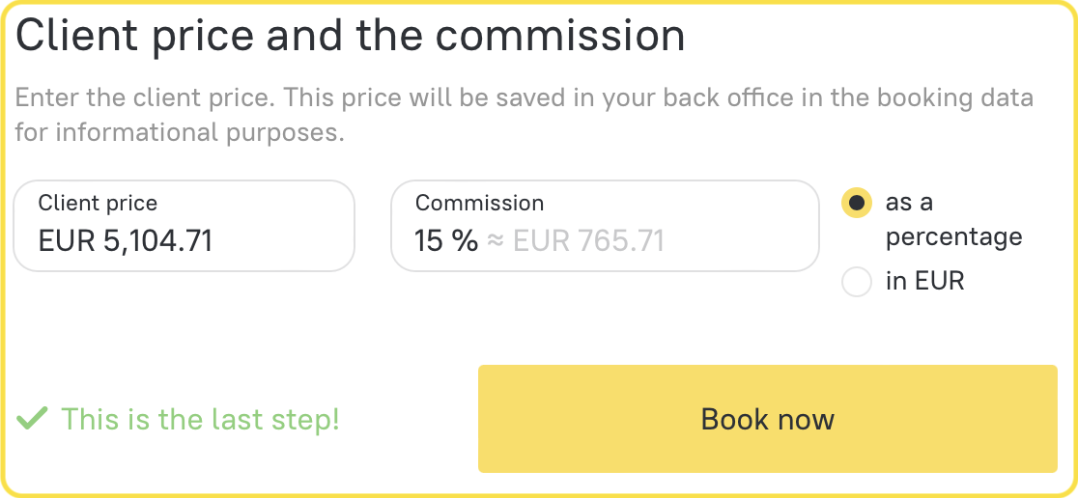Click the "Client price and the commission" heading
Viewport: 1078px width, 498px height.
coord(350,36)
